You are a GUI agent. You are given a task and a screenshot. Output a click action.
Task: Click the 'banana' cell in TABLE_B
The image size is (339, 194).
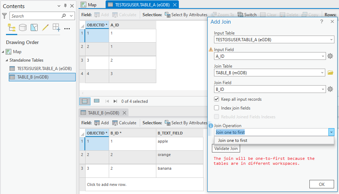(180, 171)
